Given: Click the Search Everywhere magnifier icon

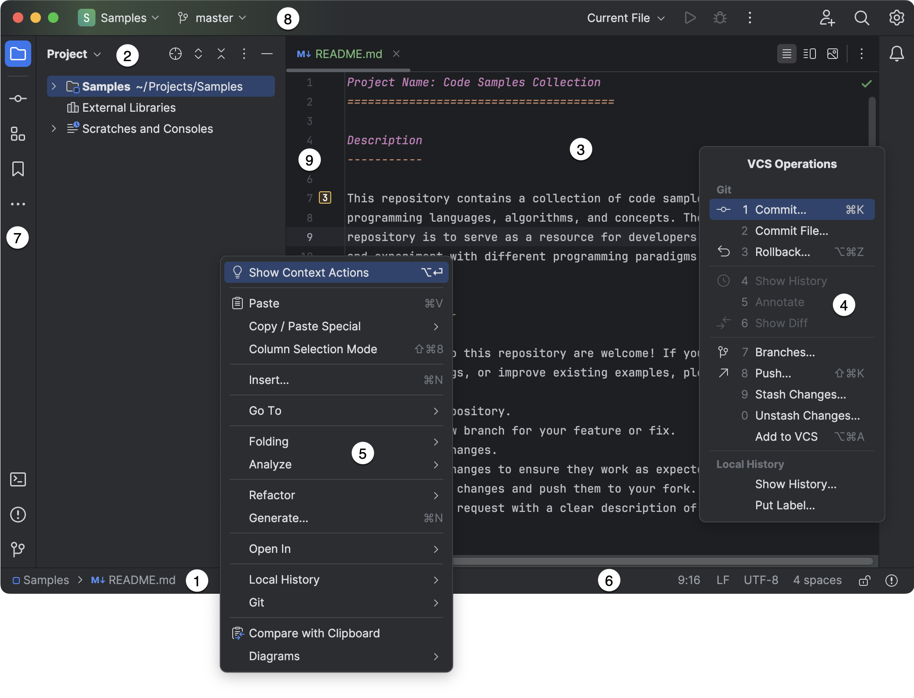Looking at the screenshot, I should pyautogui.click(x=862, y=18).
